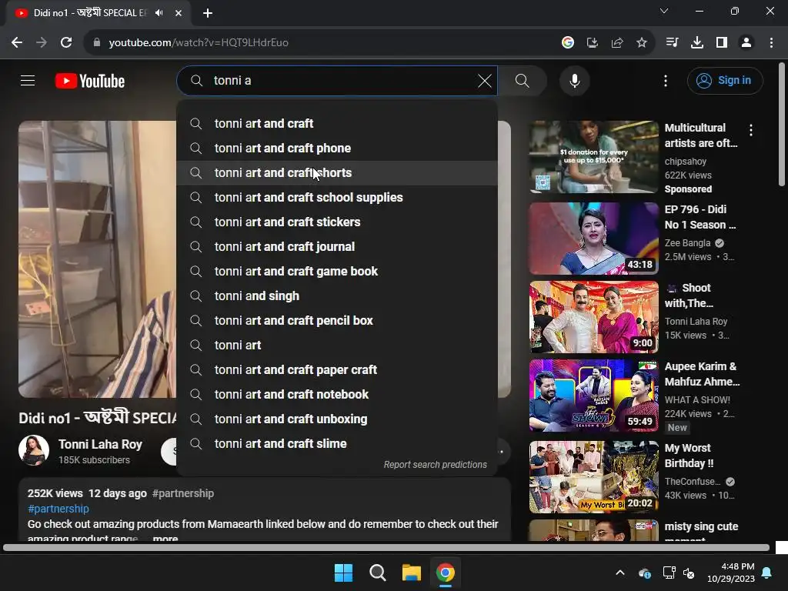Viewport: 788px width, 591px height.
Task: Choose suggestion tonni art and craft game book
Action: [x=337, y=272]
